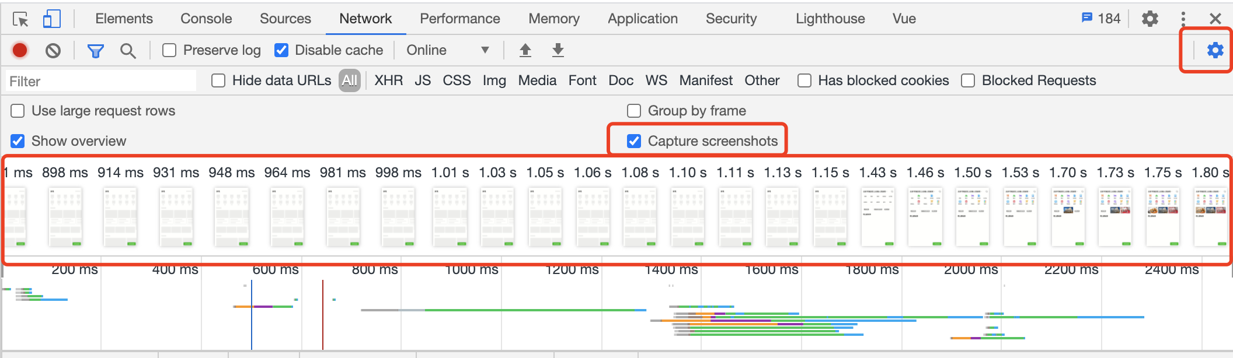Image resolution: width=1233 pixels, height=358 pixels.
Task: Uncheck the Capture screenshots checkbox
Action: click(634, 141)
